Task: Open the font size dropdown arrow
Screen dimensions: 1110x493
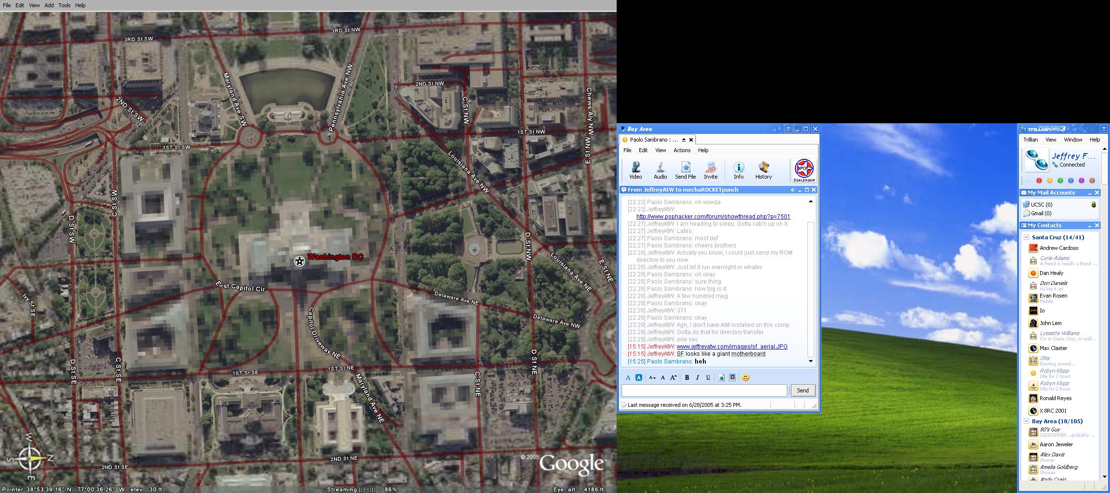Action: click(x=652, y=377)
